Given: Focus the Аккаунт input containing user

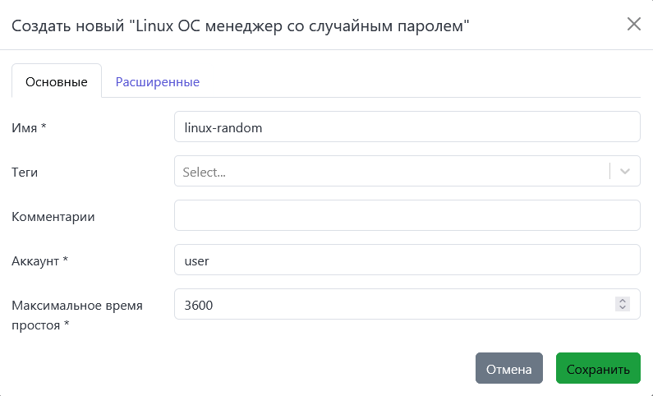Looking at the screenshot, I should point(407,260).
